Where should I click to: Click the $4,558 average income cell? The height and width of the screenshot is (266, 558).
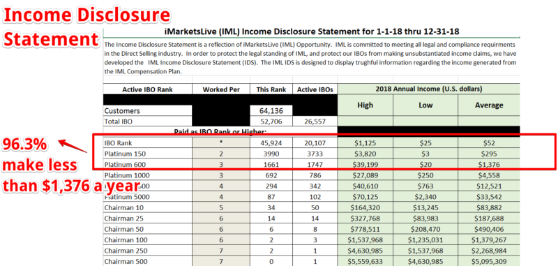pyautogui.click(x=490, y=175)
